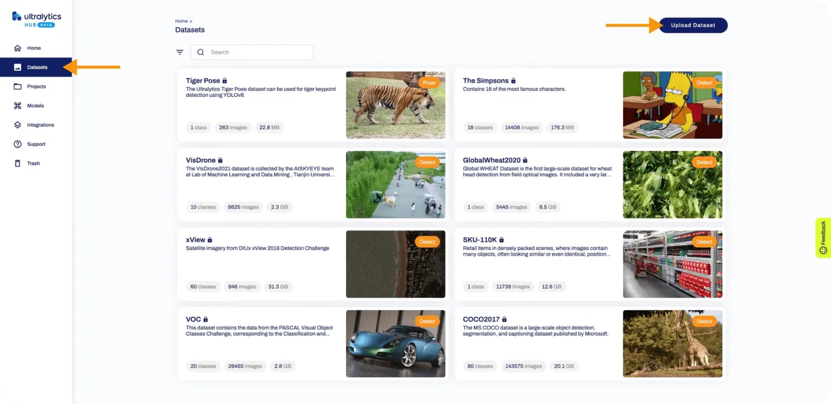Screen dimensions: 831x404
Task: Open the Feedback side tab
Action: pyautogui.click(x=823, y=238)
